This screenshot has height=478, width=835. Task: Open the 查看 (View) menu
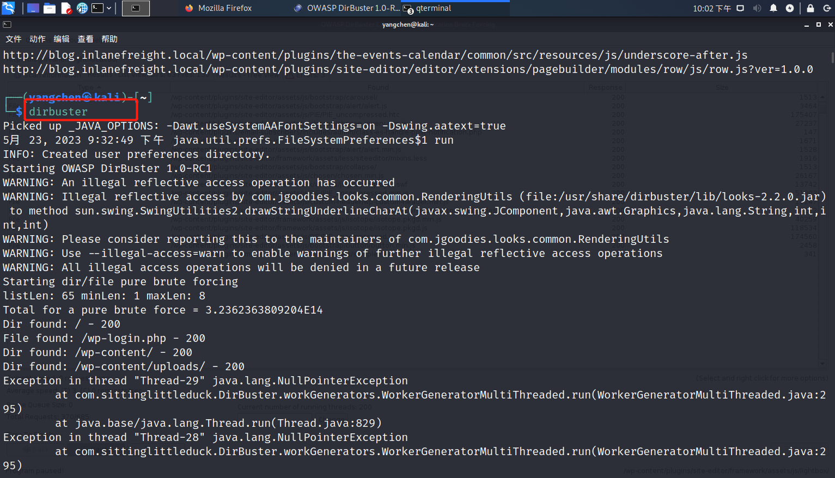[86, 39]
